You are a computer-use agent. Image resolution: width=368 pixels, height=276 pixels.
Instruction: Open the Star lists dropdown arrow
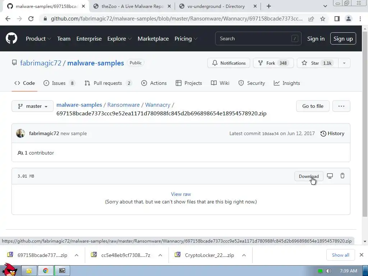tap(344, 63)
